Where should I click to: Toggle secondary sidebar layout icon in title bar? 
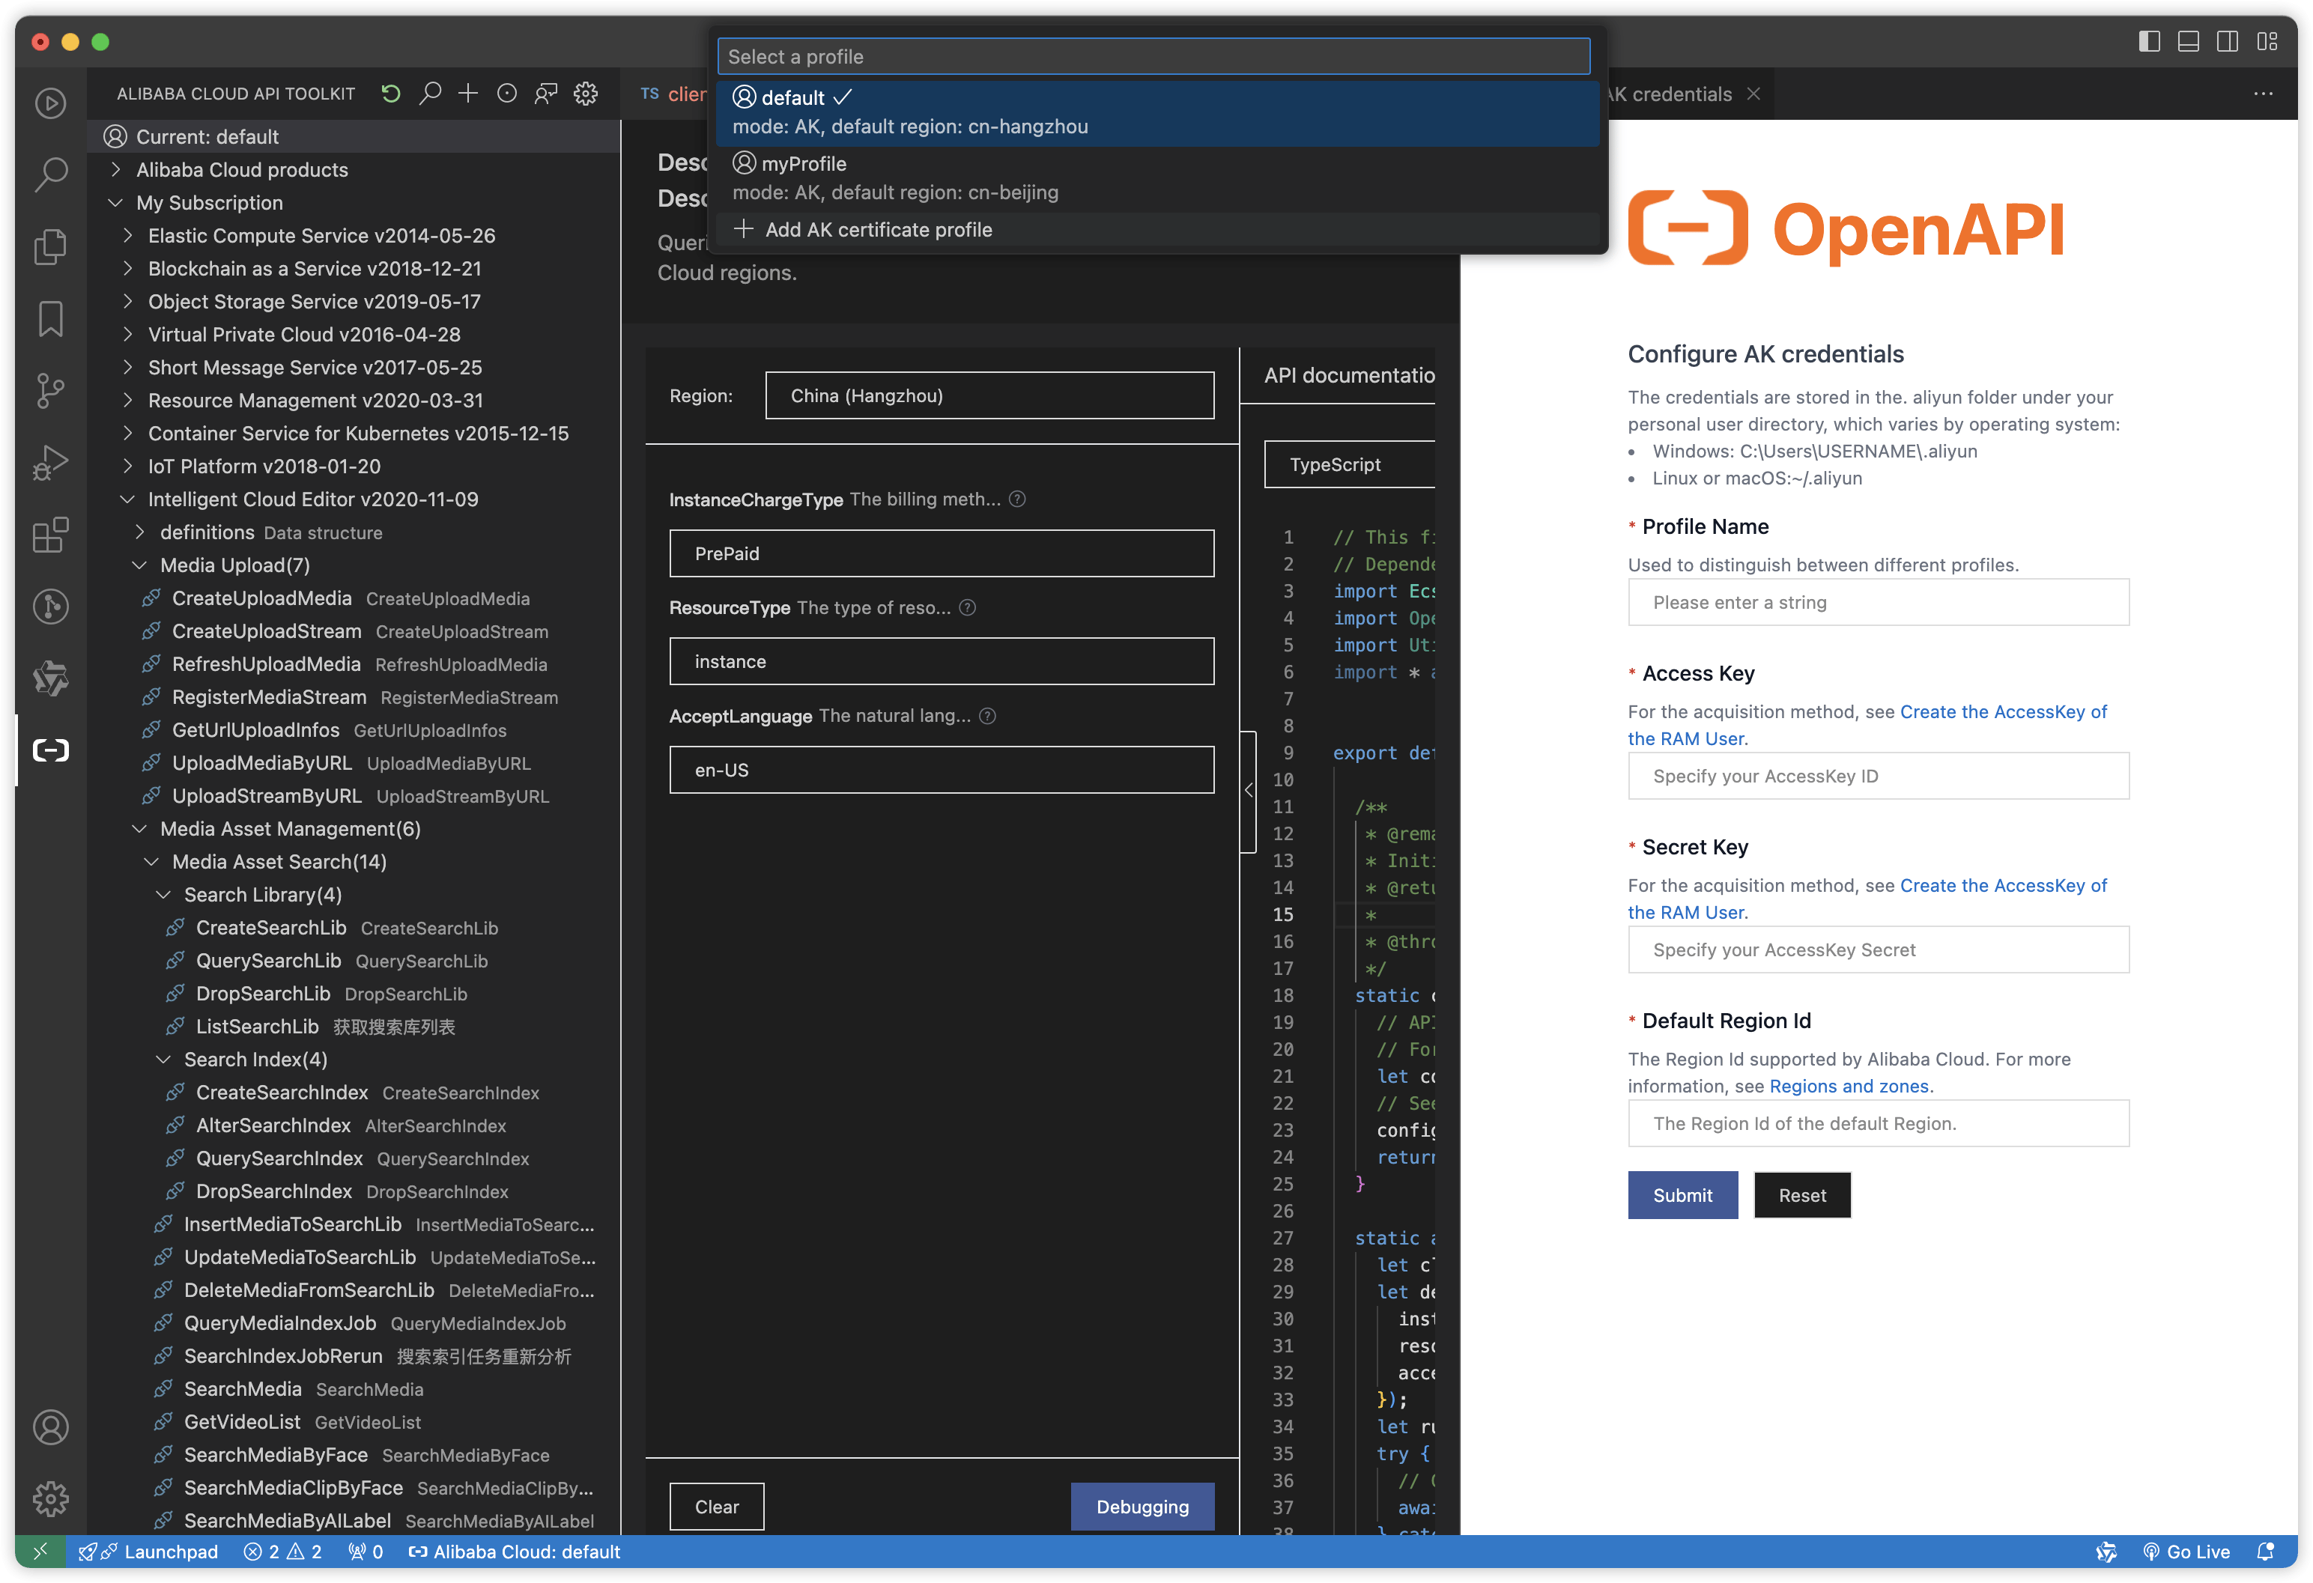[2228, 40]
